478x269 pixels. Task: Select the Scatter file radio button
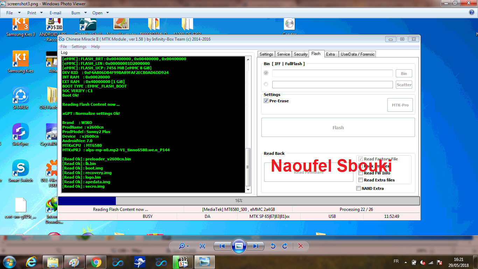point(266,84)
